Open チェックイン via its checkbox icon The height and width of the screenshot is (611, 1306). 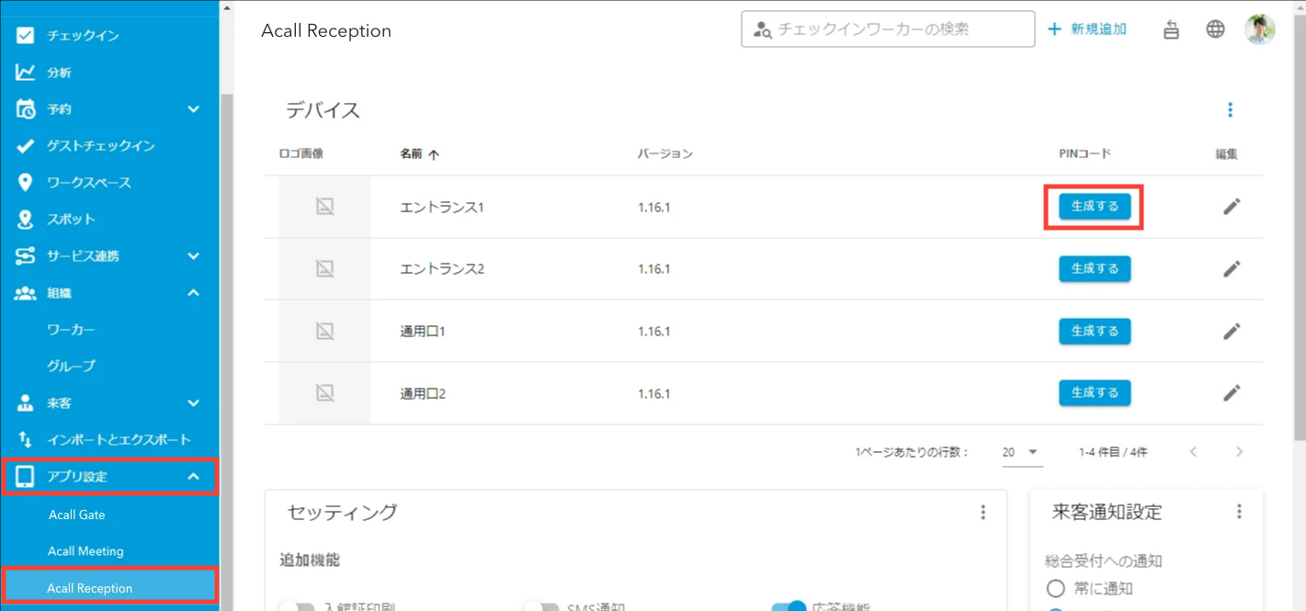coord(25,36)
